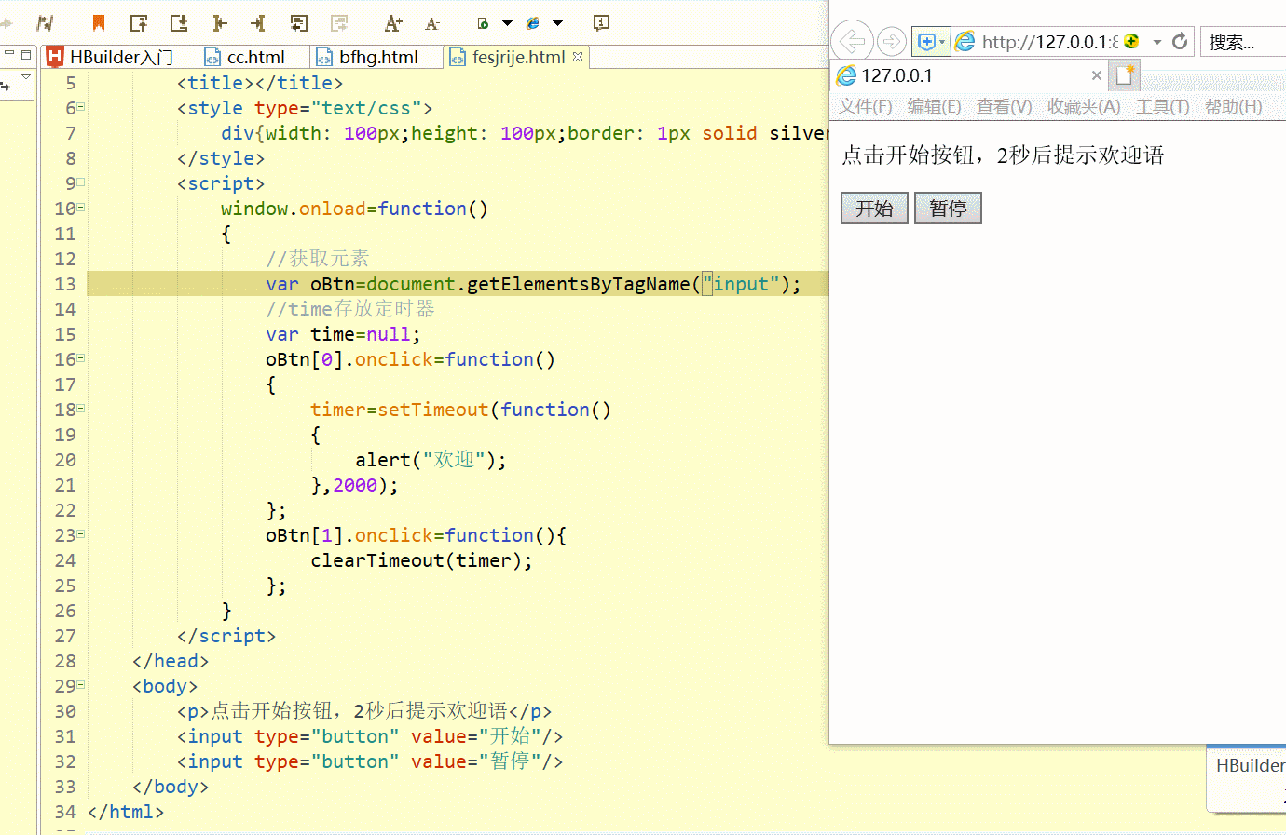Open the left panel view menu arrow
The width and height of the screenshot is (1286, 835).
tap(26, 77)
